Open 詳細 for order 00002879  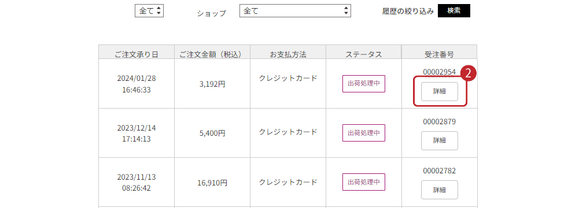[x=440, y=140]
